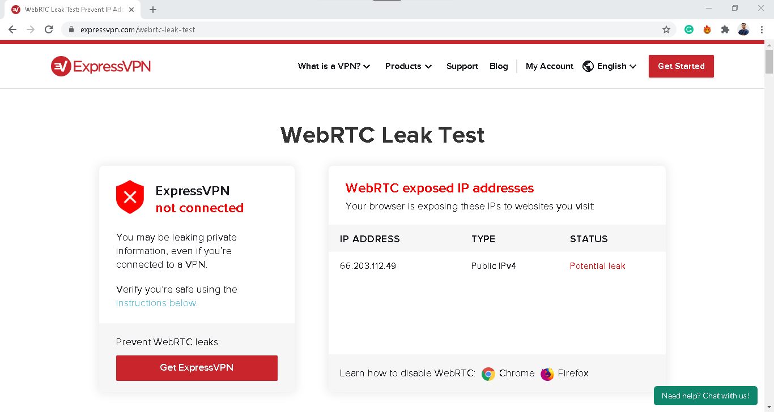The image size is (774, 412).
Task: Open the English language selector
Action: tap(612, 66)
